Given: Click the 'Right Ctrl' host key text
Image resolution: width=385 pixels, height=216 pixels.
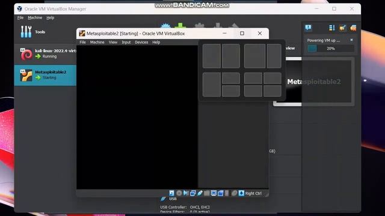Looking at the screenshot, I should [x=253, y=193].
